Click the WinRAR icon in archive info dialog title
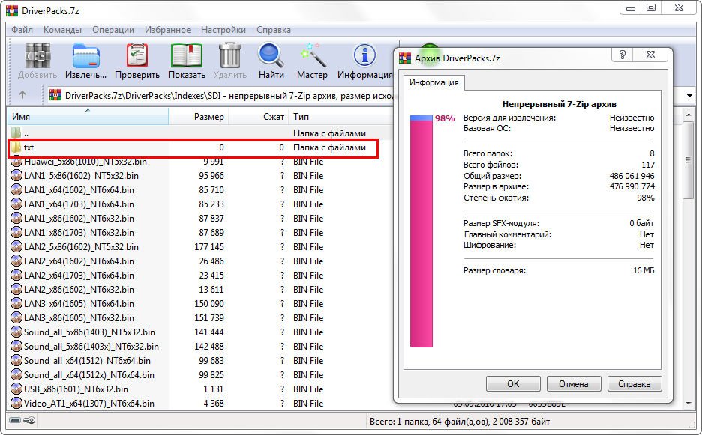702x435 pixels. coord(405,58)
